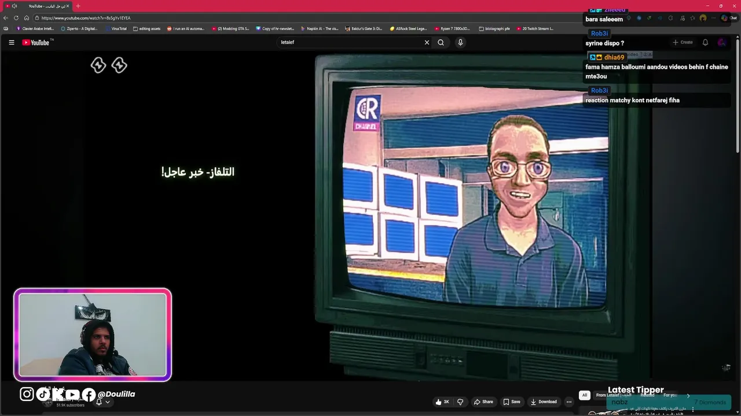Open '(2) Modding GTA S...' bookmark

click(230, 28)
